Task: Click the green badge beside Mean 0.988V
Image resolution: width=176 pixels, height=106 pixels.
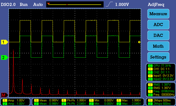Action: tap(36, 104)
